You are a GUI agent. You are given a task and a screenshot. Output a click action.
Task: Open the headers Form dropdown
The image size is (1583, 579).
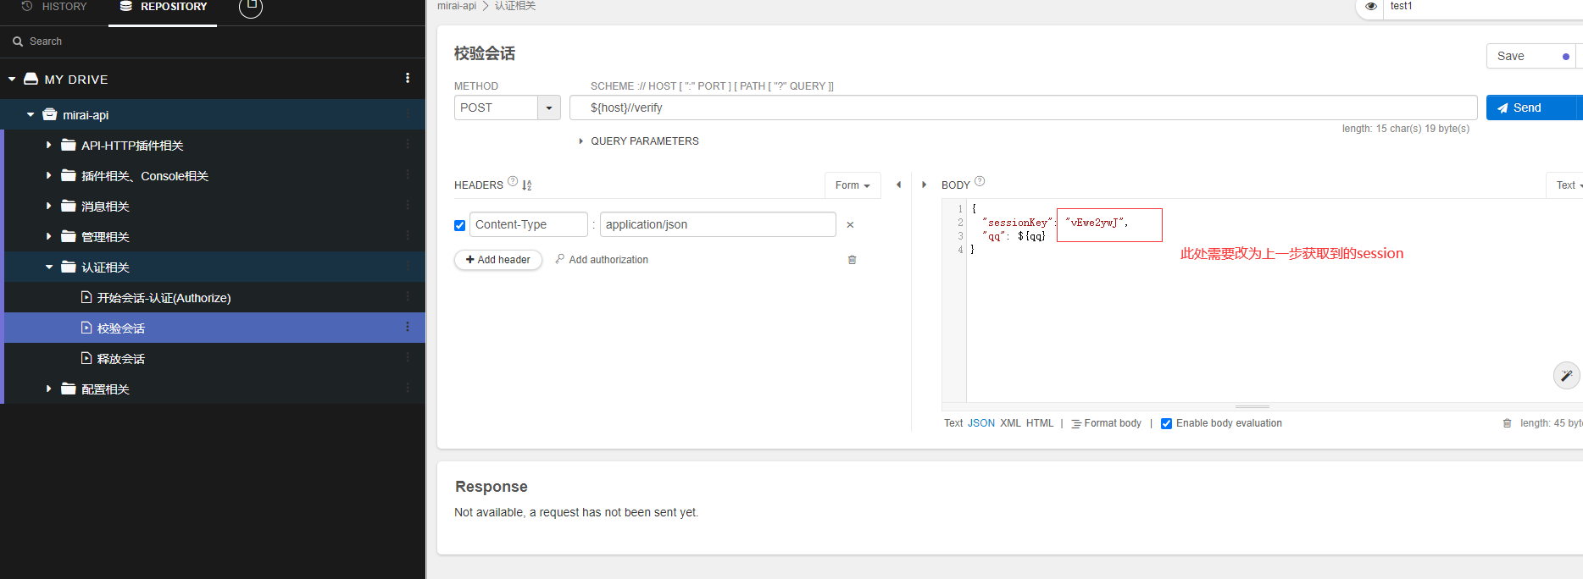pyautogui.click(x=852, y=185)
